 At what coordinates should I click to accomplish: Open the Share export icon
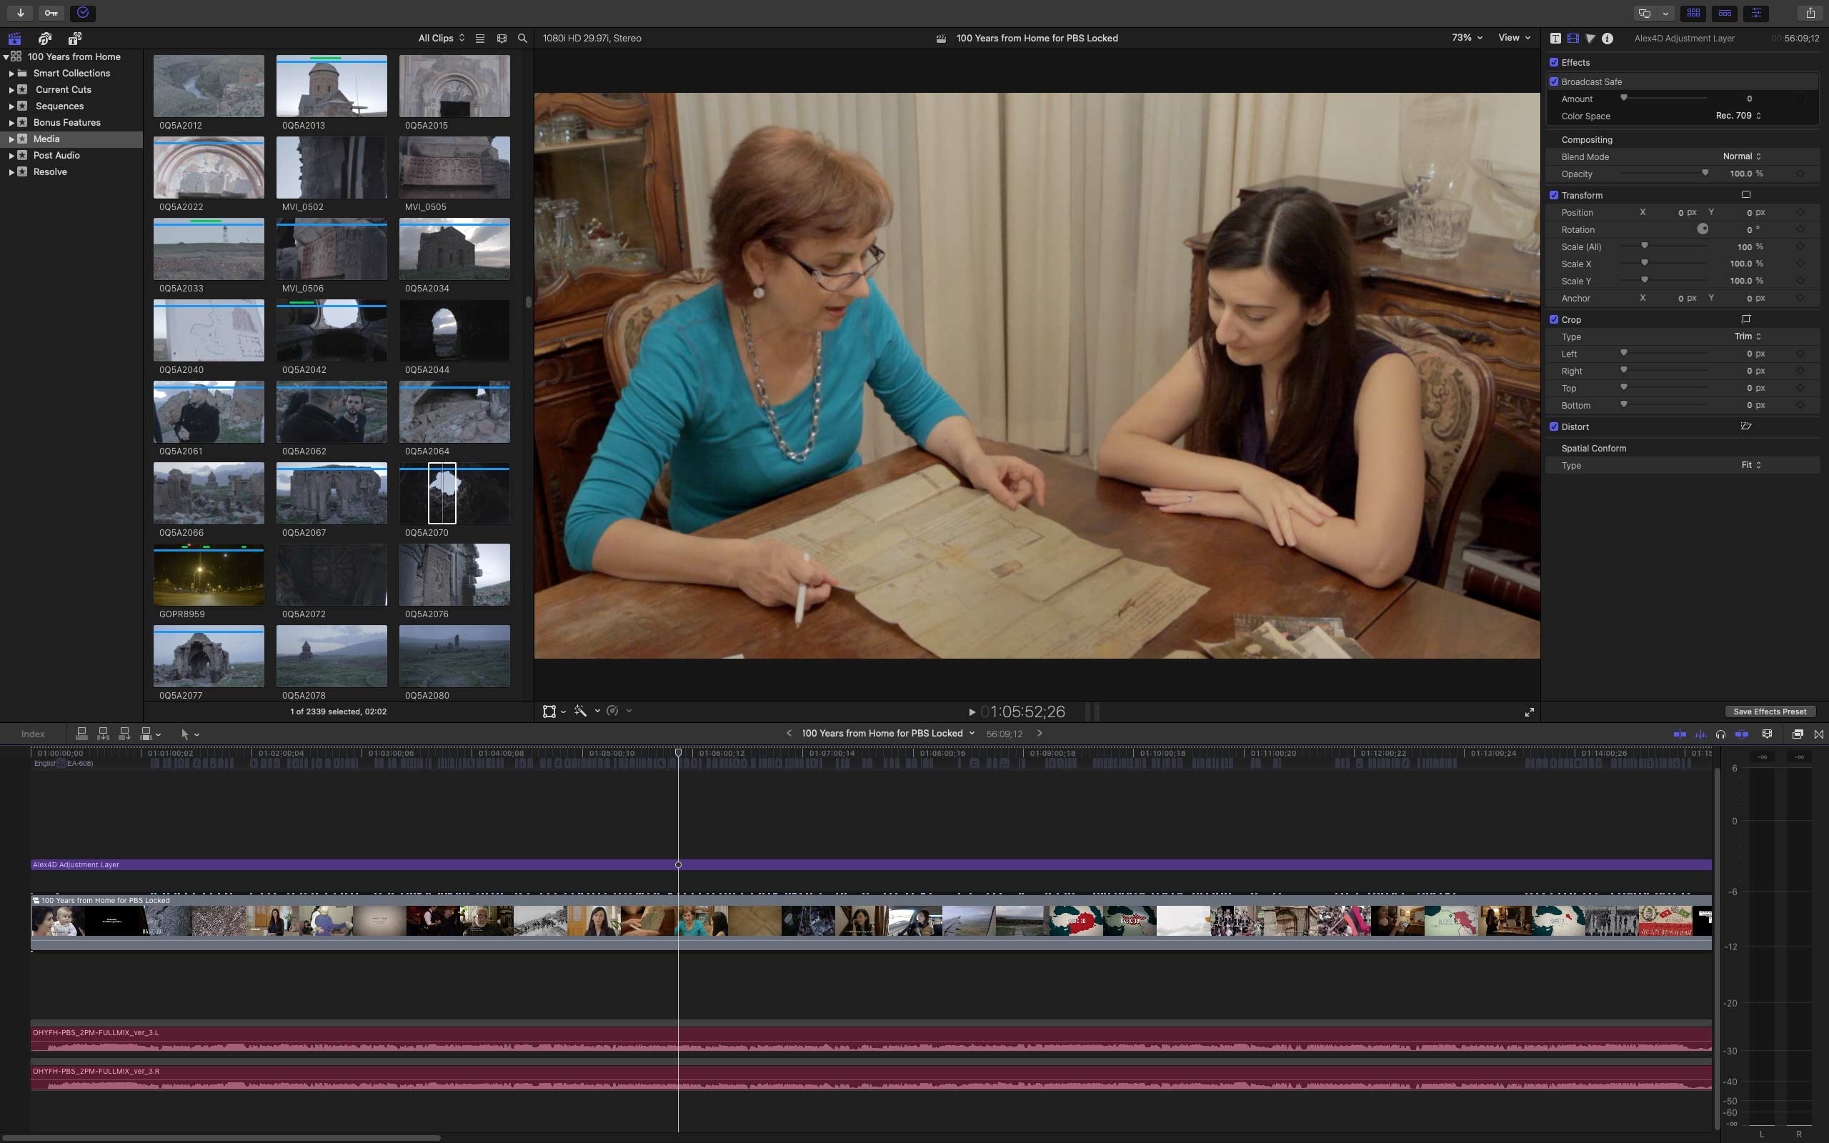(1810, 13)
